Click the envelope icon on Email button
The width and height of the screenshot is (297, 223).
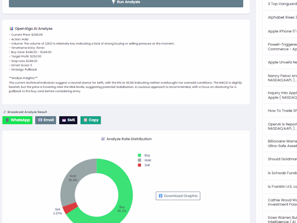[40, 120]
